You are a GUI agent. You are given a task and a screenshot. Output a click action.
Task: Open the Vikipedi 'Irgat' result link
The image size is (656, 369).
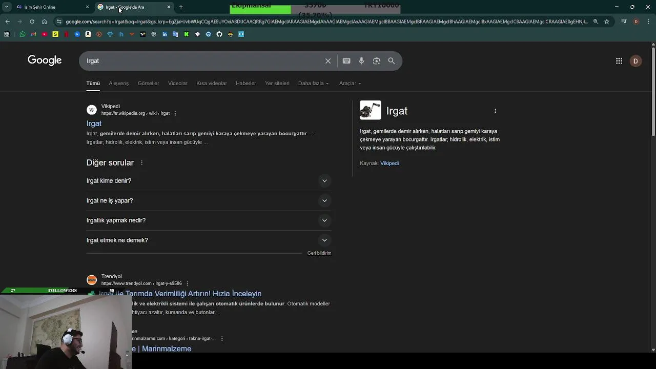pyautogui.click(x=94, y=124)
